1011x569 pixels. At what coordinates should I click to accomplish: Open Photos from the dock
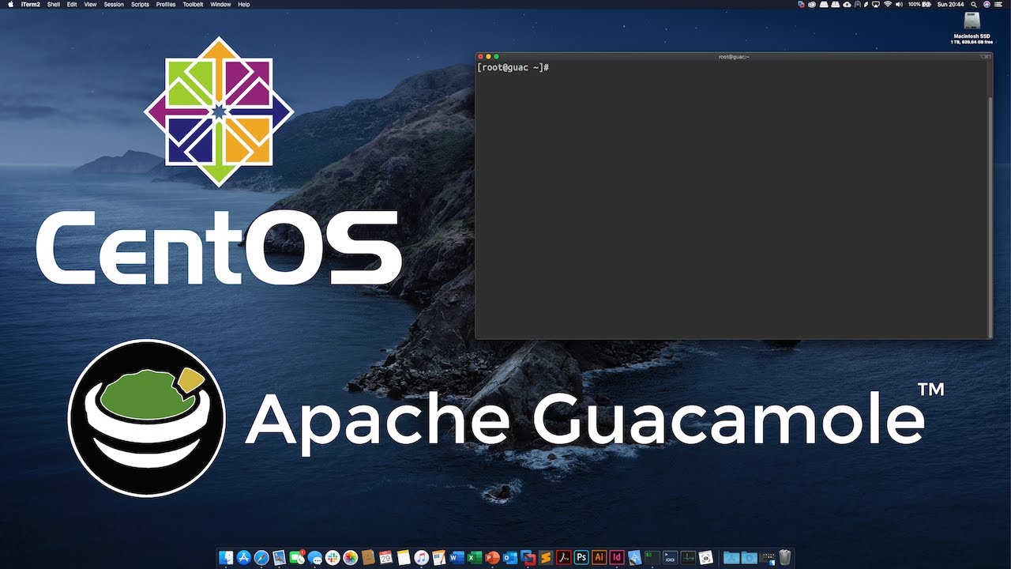coord(350,557)
